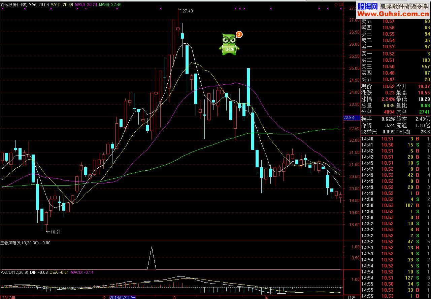Select the 14:53 tick row with 13 volume

(396, 248)
